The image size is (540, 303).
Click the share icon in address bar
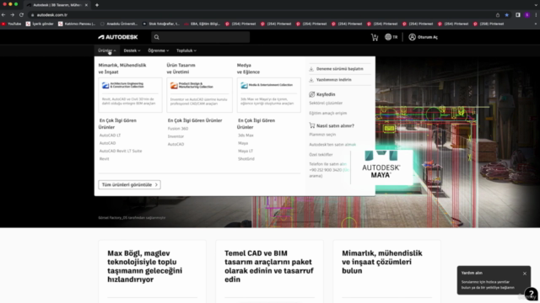click(x=498, y=15)
